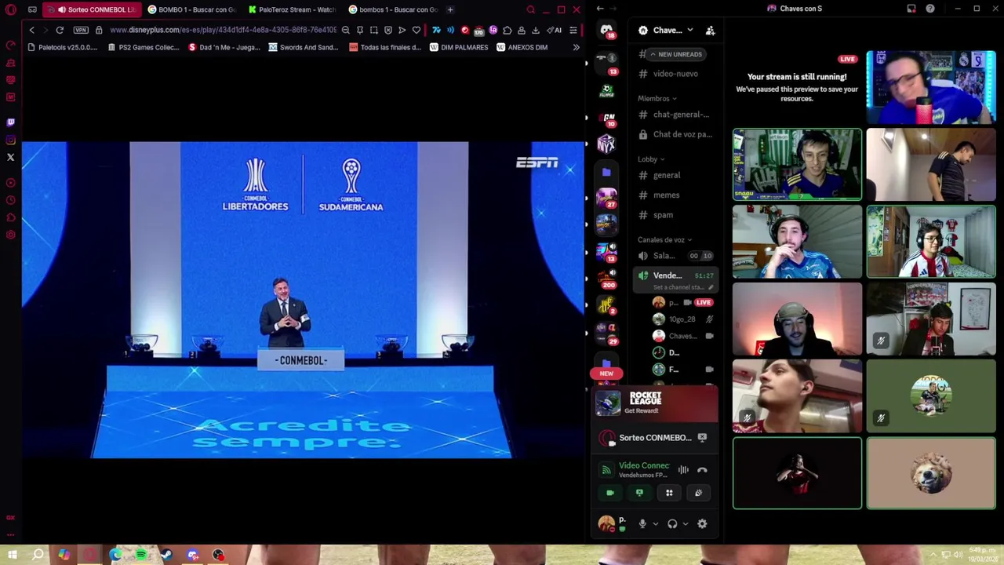Image resolution: width=1004 pixels, height=565 pixels.
Task: Jump to NEW UNREADS in channel list
Action: [x=675, y=54]
